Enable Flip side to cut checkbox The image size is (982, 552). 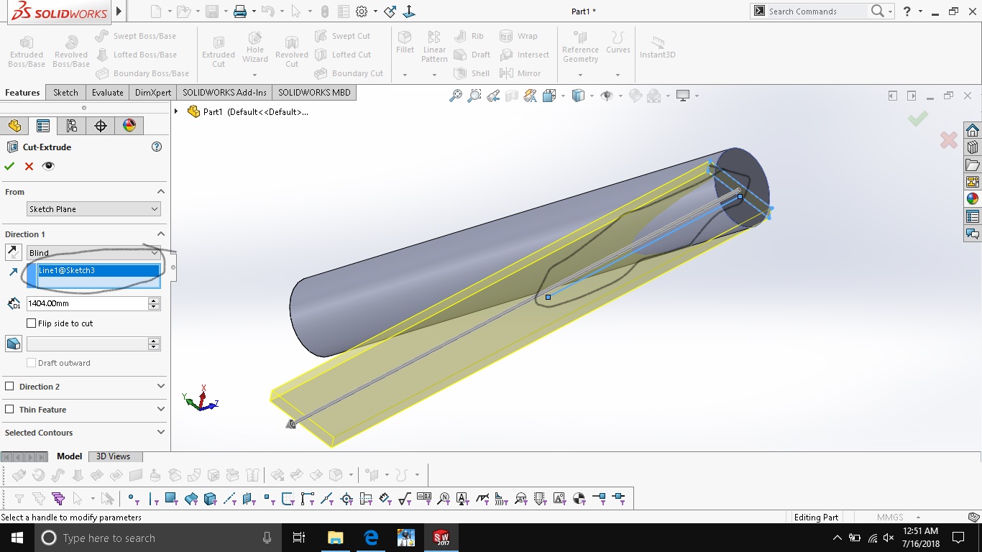coord(32,323)
